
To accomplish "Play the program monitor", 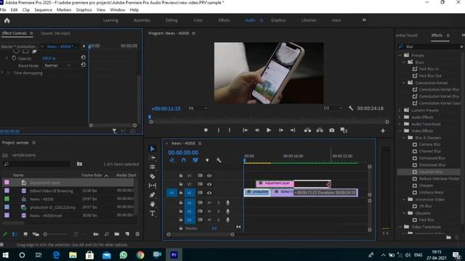I will coord(269,130).
